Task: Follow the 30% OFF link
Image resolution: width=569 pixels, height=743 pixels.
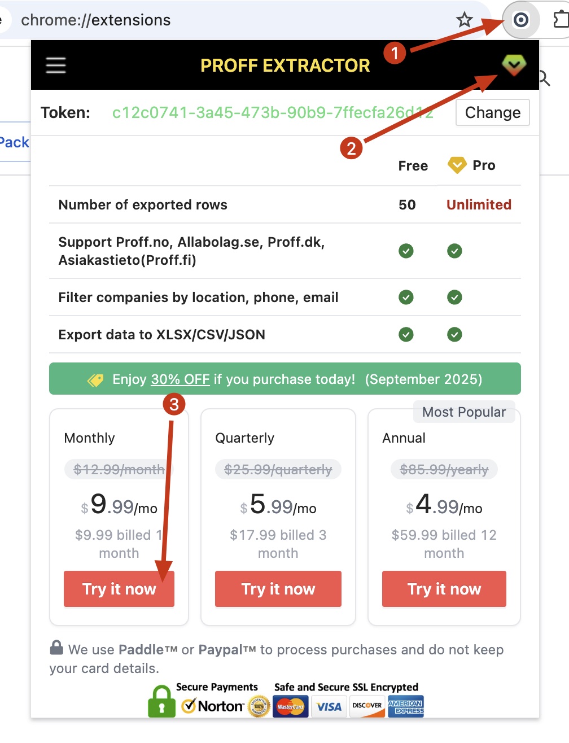Action: 180,379
